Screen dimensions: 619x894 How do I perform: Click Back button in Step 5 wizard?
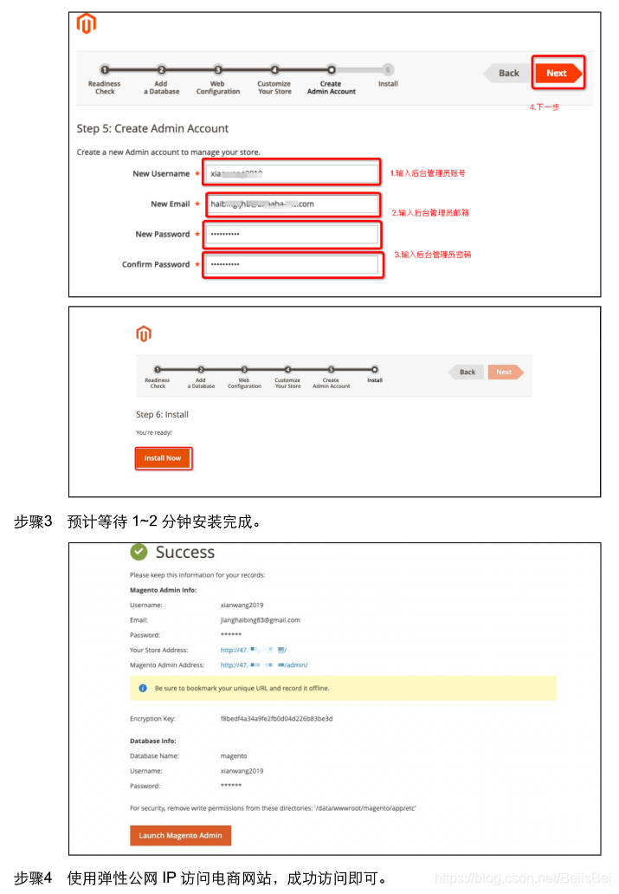(x=505, y=73)
